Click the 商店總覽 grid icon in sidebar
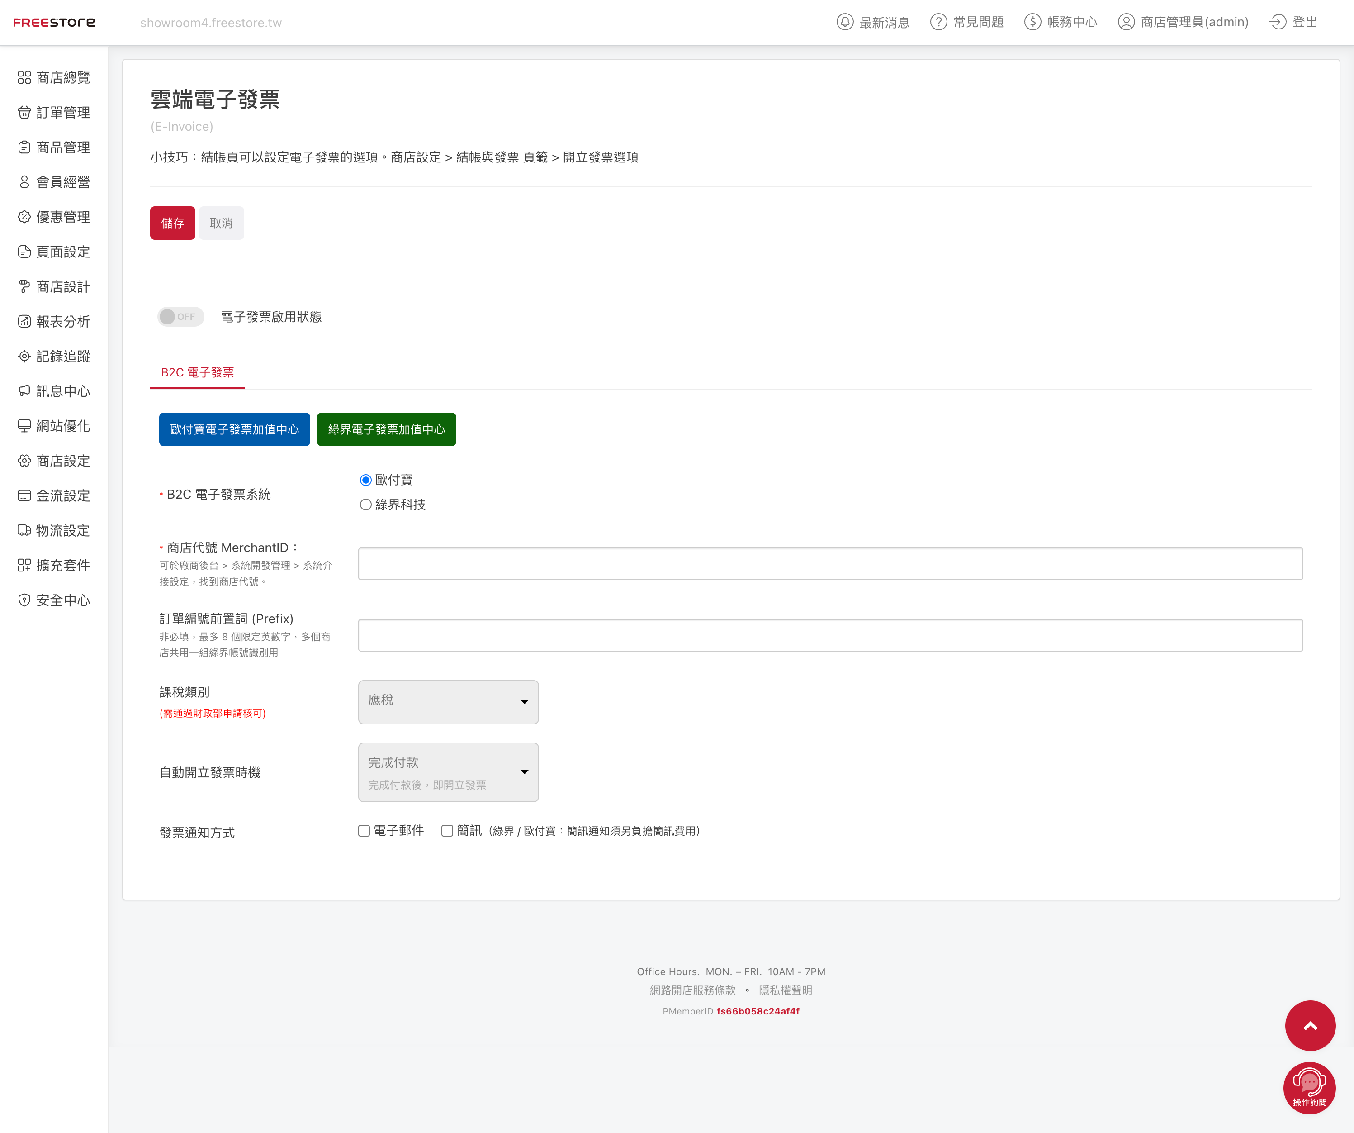This screenshot has height=1133, width=1354. (24, 77)
